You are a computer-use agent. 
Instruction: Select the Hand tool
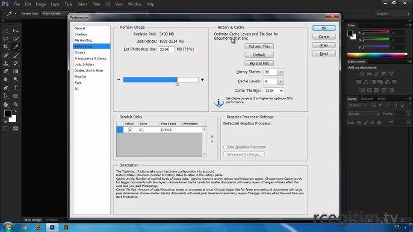point(6,105)
